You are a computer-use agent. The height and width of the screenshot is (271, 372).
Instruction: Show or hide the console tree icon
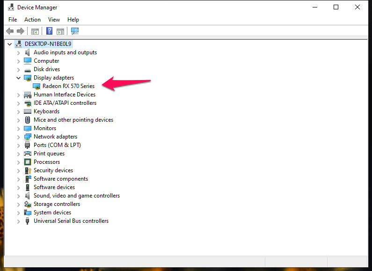(35, 31)
